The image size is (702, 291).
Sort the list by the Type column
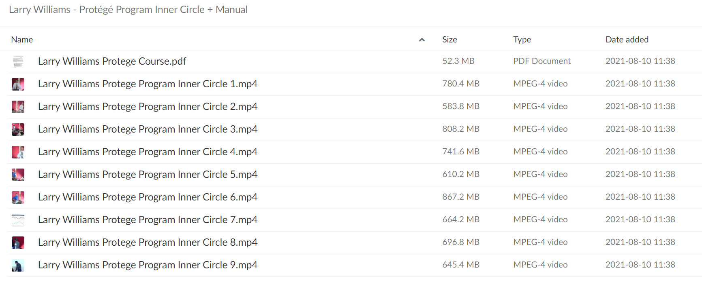point(522,40)
